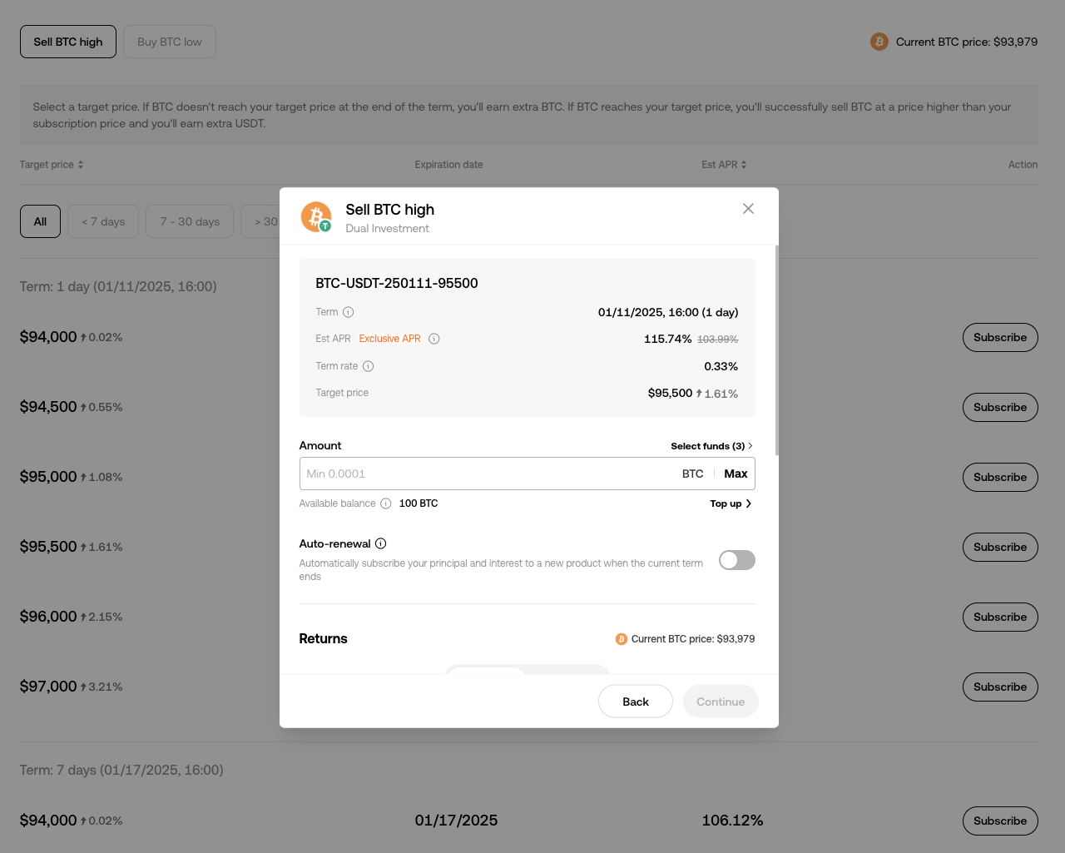Screen dimensions: 1065x853
Task: Sort by Target price column
Action: tap(51, 164)
